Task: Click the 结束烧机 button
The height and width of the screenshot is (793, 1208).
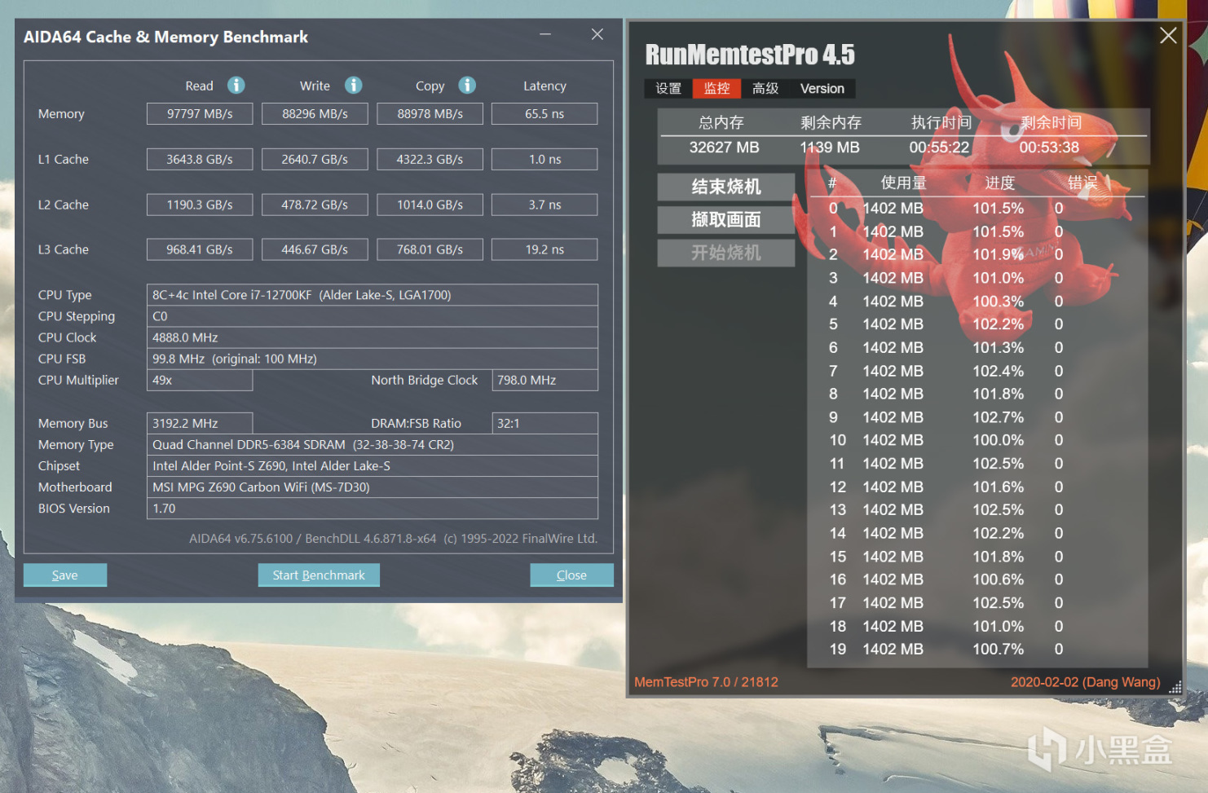Action: coord(726,187)
